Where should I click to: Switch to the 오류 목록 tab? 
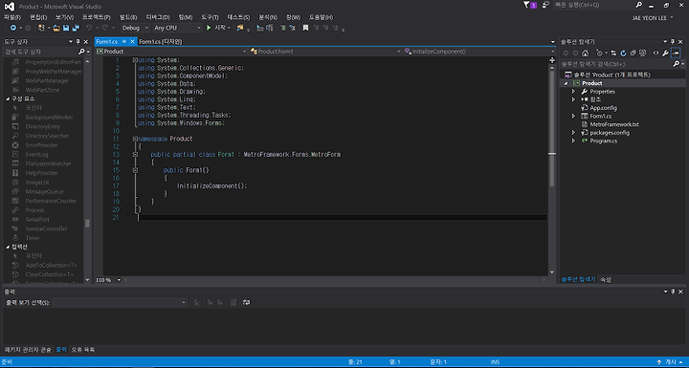83,350
